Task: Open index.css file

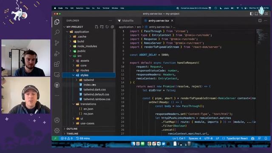Action: 90,85
